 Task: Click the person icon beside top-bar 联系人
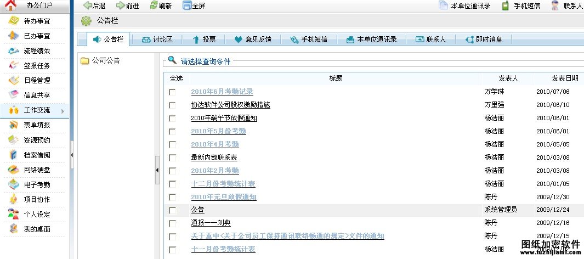pos(555,5)
